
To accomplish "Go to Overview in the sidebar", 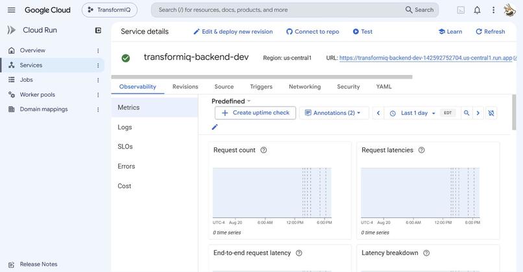I will (x=32, y=51).
